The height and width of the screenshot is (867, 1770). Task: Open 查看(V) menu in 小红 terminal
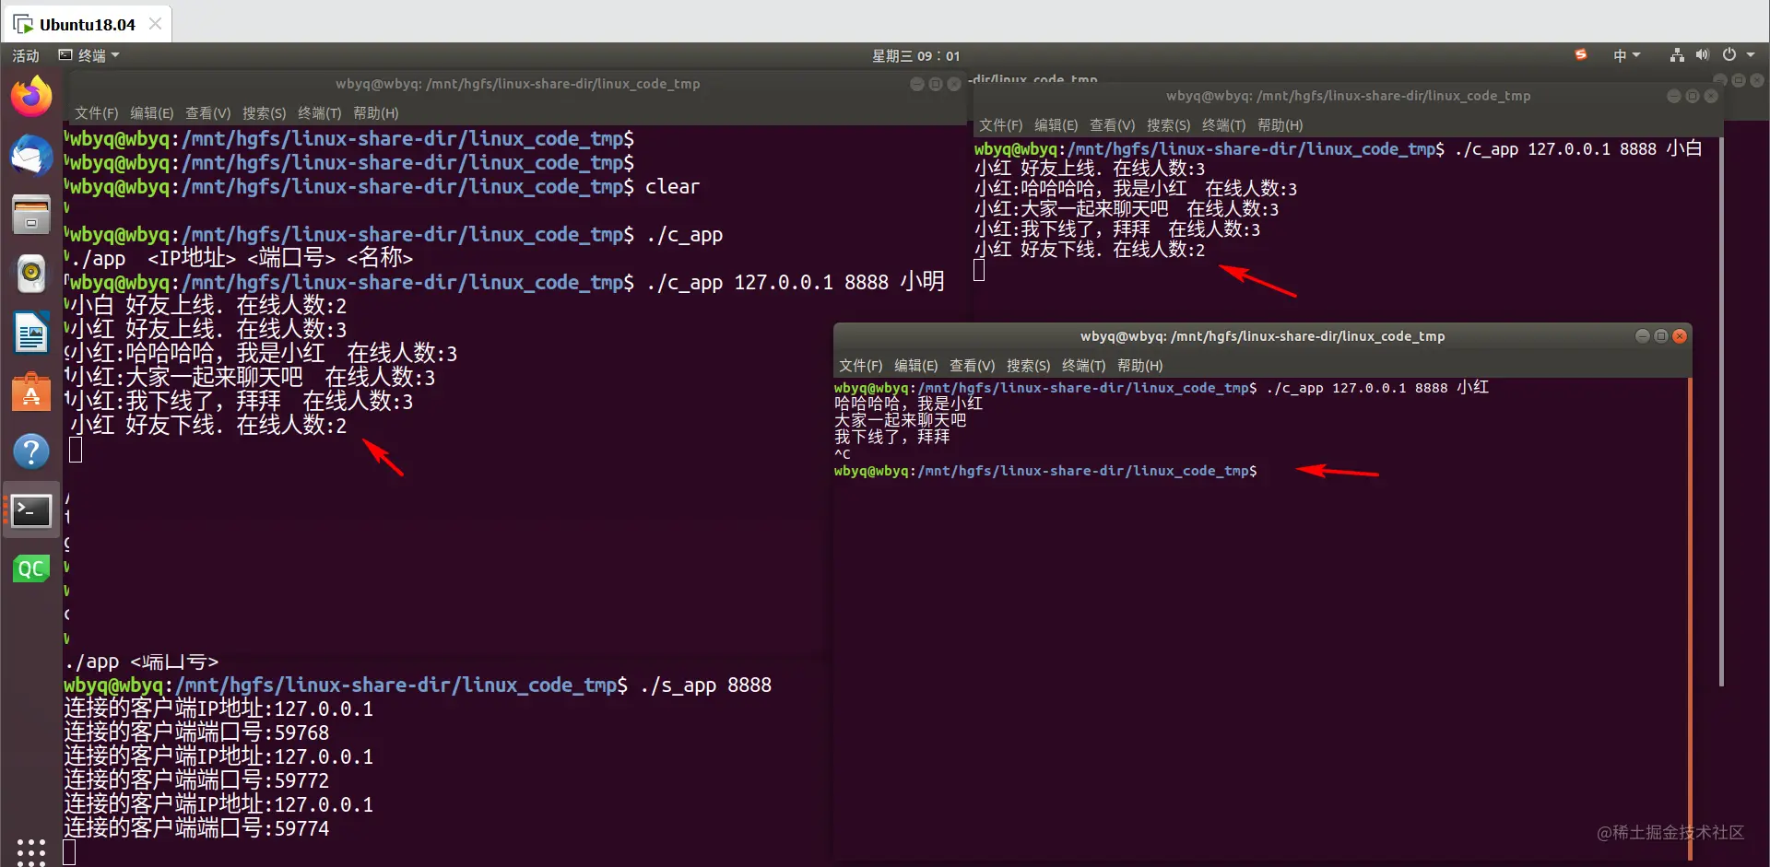coord(972,365)
